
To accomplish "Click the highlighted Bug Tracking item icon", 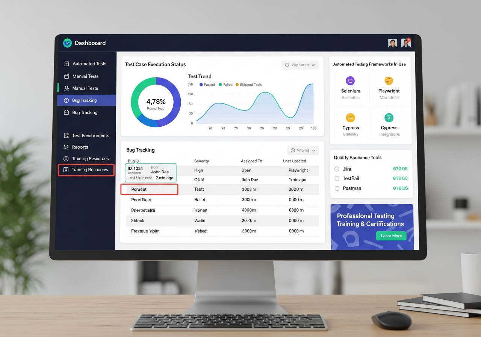I will coord(67,100).
